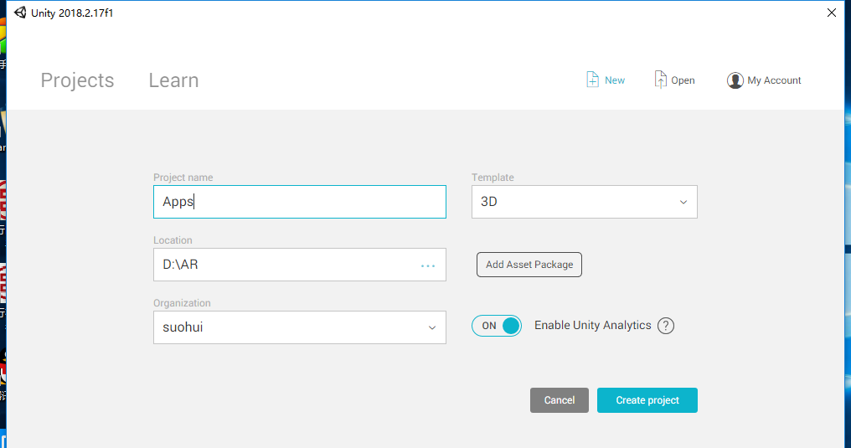Click the My Account avatar icon
This screenshot has height=448, width=851.
[735, 80]
